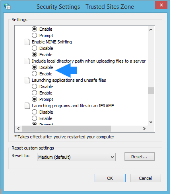This screenshot has width=171, height=195.
Task: Choose Enable for Launching programs in an IFRAME
Action: [34, 118]
